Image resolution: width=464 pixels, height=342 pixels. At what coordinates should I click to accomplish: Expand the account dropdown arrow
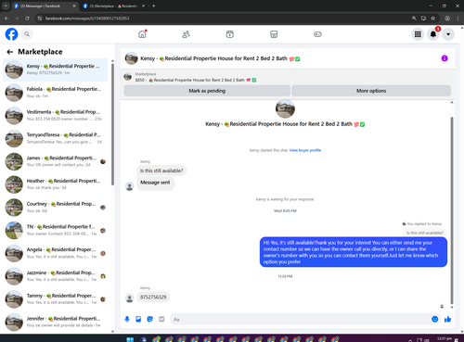pyautogui.click(x=448, y=34)
